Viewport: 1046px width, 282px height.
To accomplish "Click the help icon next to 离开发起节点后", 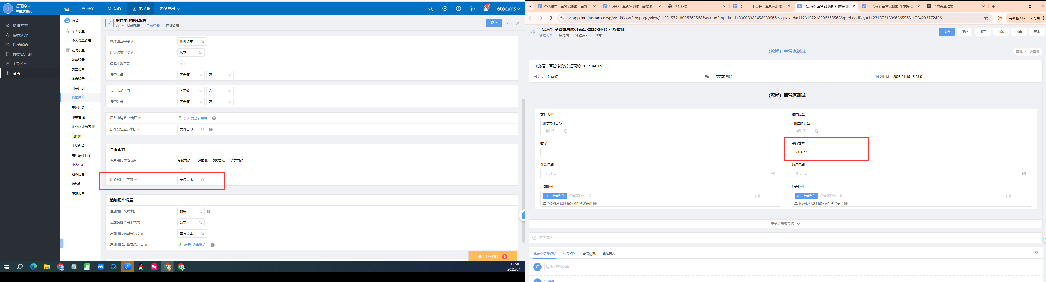I will (214, 118).
